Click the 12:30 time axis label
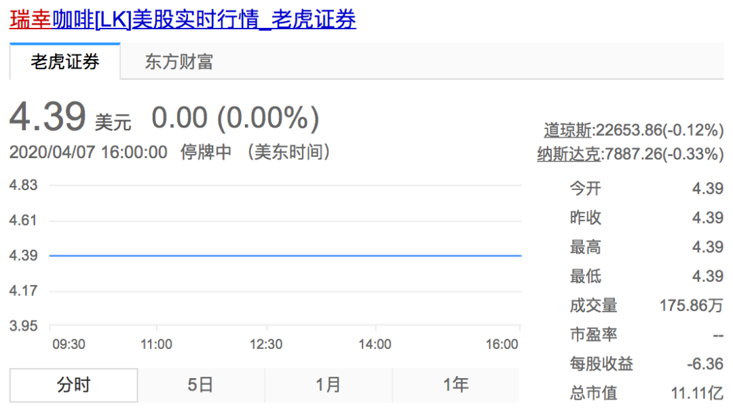 click(x=266, y=344)
